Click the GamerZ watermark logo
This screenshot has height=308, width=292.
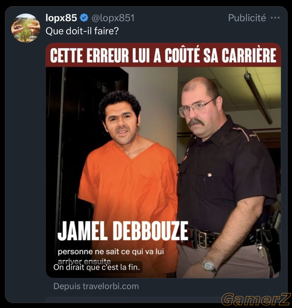[x=256, y=299]
